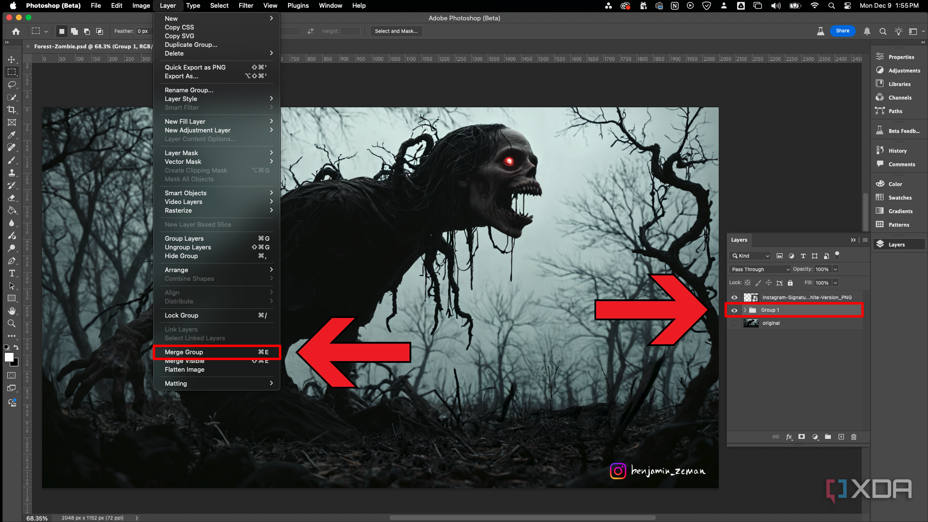The width and height of the screenshot is (928, 522).
Task: Create new group folder icon in Layers panel
Action: [828, 437]
